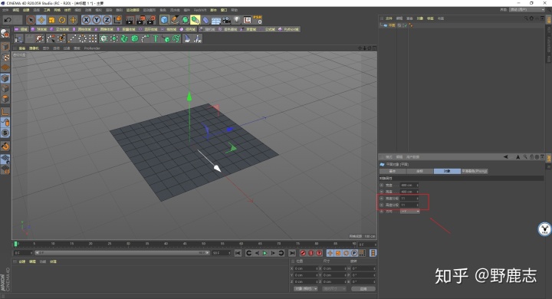Open the object coordinate mode dropdown

click(306, 289)
